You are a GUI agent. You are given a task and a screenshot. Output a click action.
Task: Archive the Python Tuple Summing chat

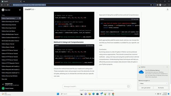coord(20,18)
